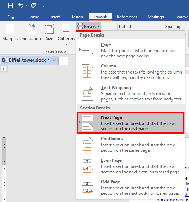Click the Even Page section break icon
Viewport: 189px width, 202px height.
pyautogui.click(x=87, y=166)
